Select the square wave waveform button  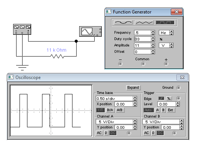[165, 23]
